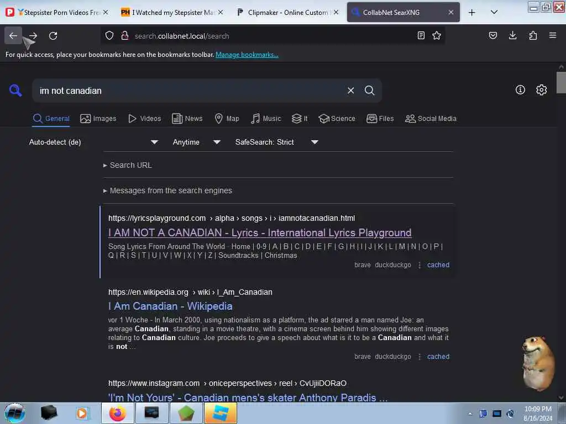Select the Files search category
The width and height of the screenshot is (566, 424).
(380, 119)
